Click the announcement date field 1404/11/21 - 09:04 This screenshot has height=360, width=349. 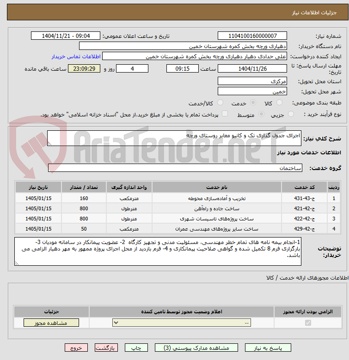[66, 36]
